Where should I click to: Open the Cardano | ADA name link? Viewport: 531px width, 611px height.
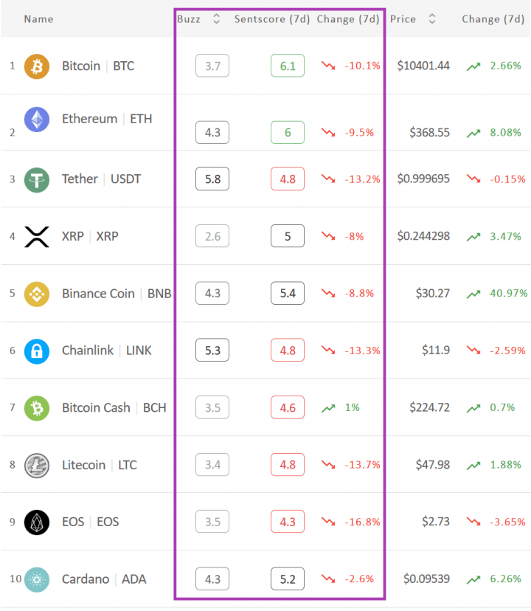[x=104, y=579]
